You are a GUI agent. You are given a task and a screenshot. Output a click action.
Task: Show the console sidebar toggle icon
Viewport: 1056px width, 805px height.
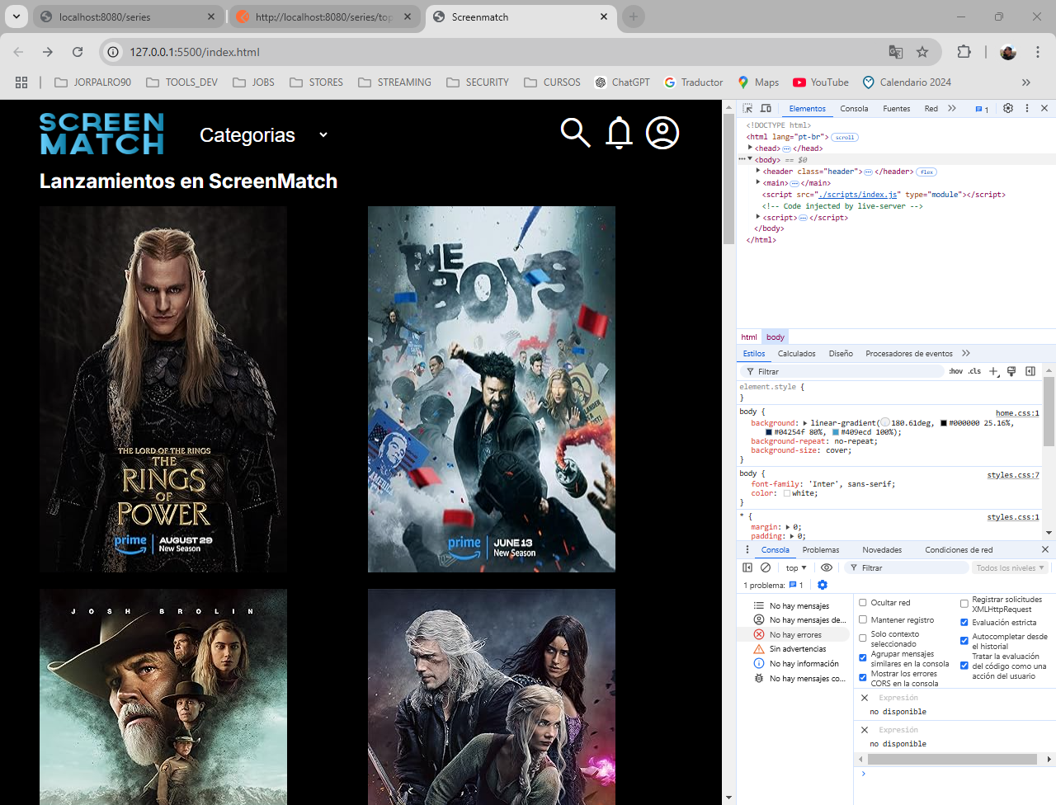(x=747, y=567)
